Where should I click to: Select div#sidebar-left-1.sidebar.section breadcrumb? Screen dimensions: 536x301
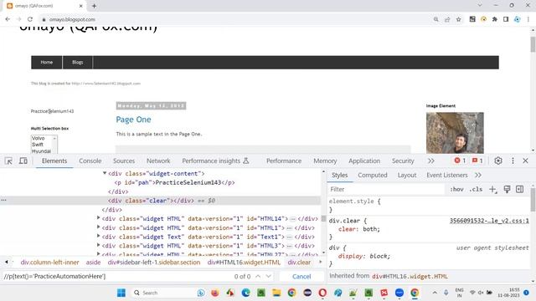pos(154,263)
